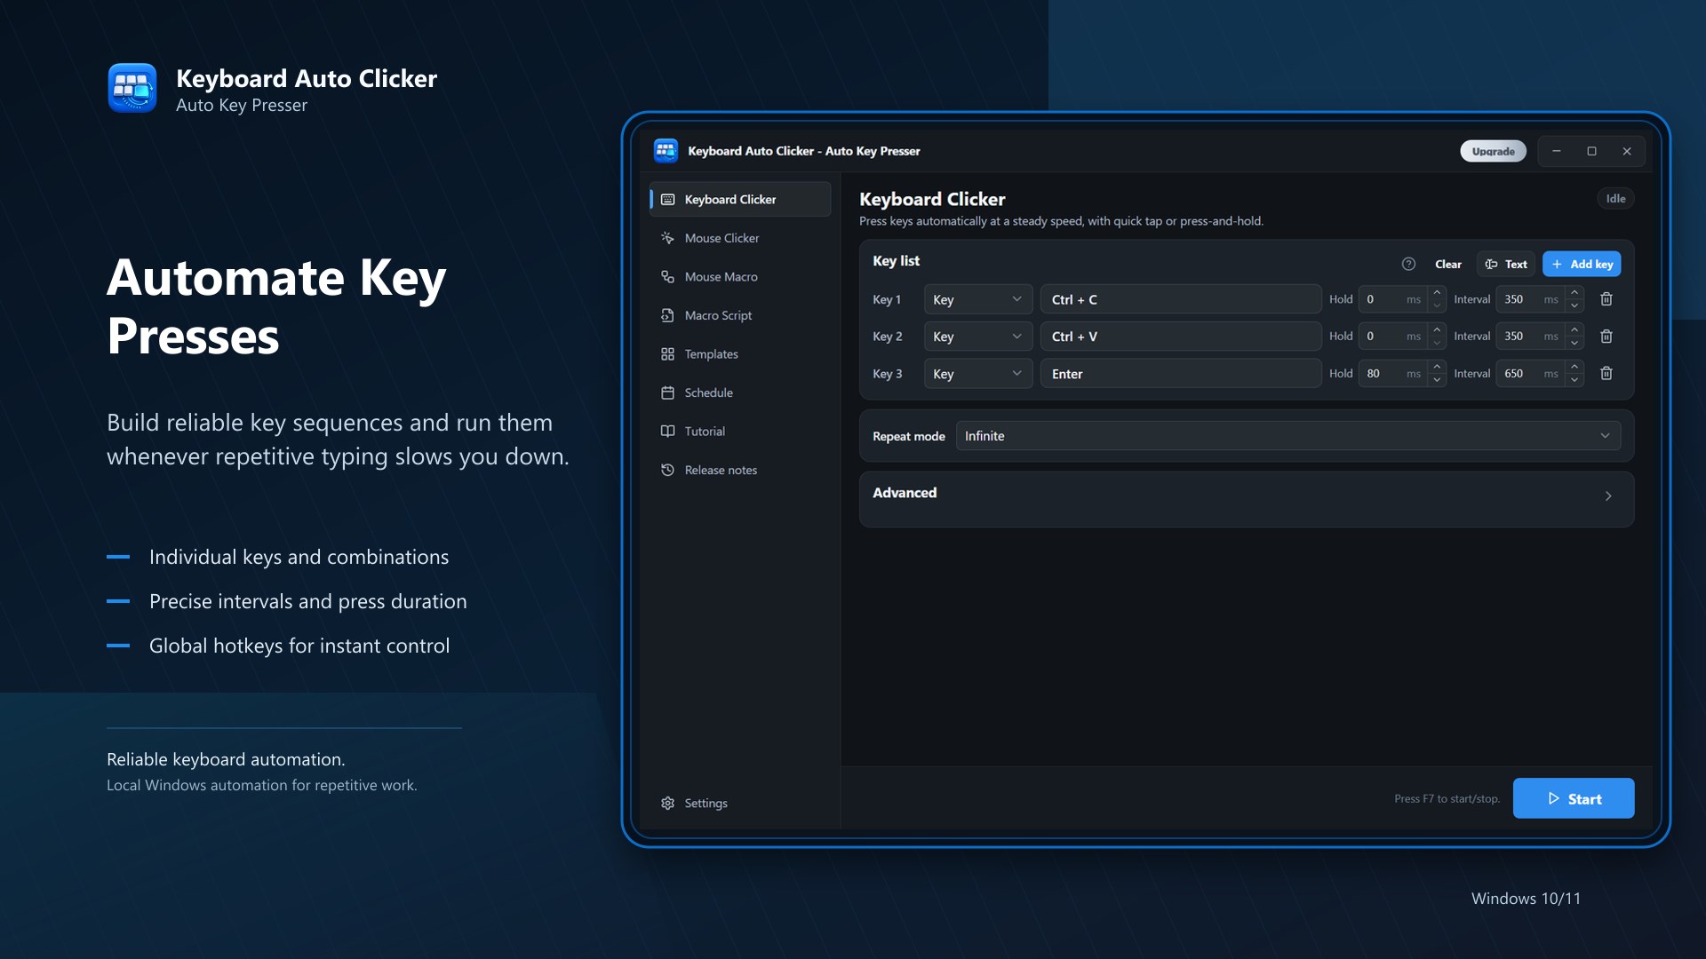Delete Key 3 with its trash icon
Viewport: 1706px width, 959px height.
[1606, 374]
